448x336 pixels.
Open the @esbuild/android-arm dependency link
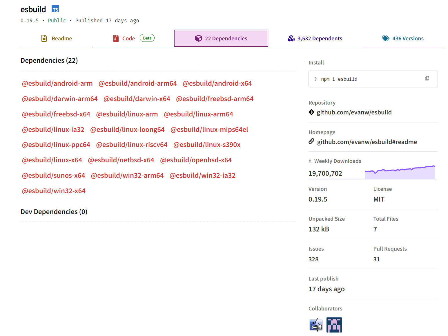pos(57,83)
